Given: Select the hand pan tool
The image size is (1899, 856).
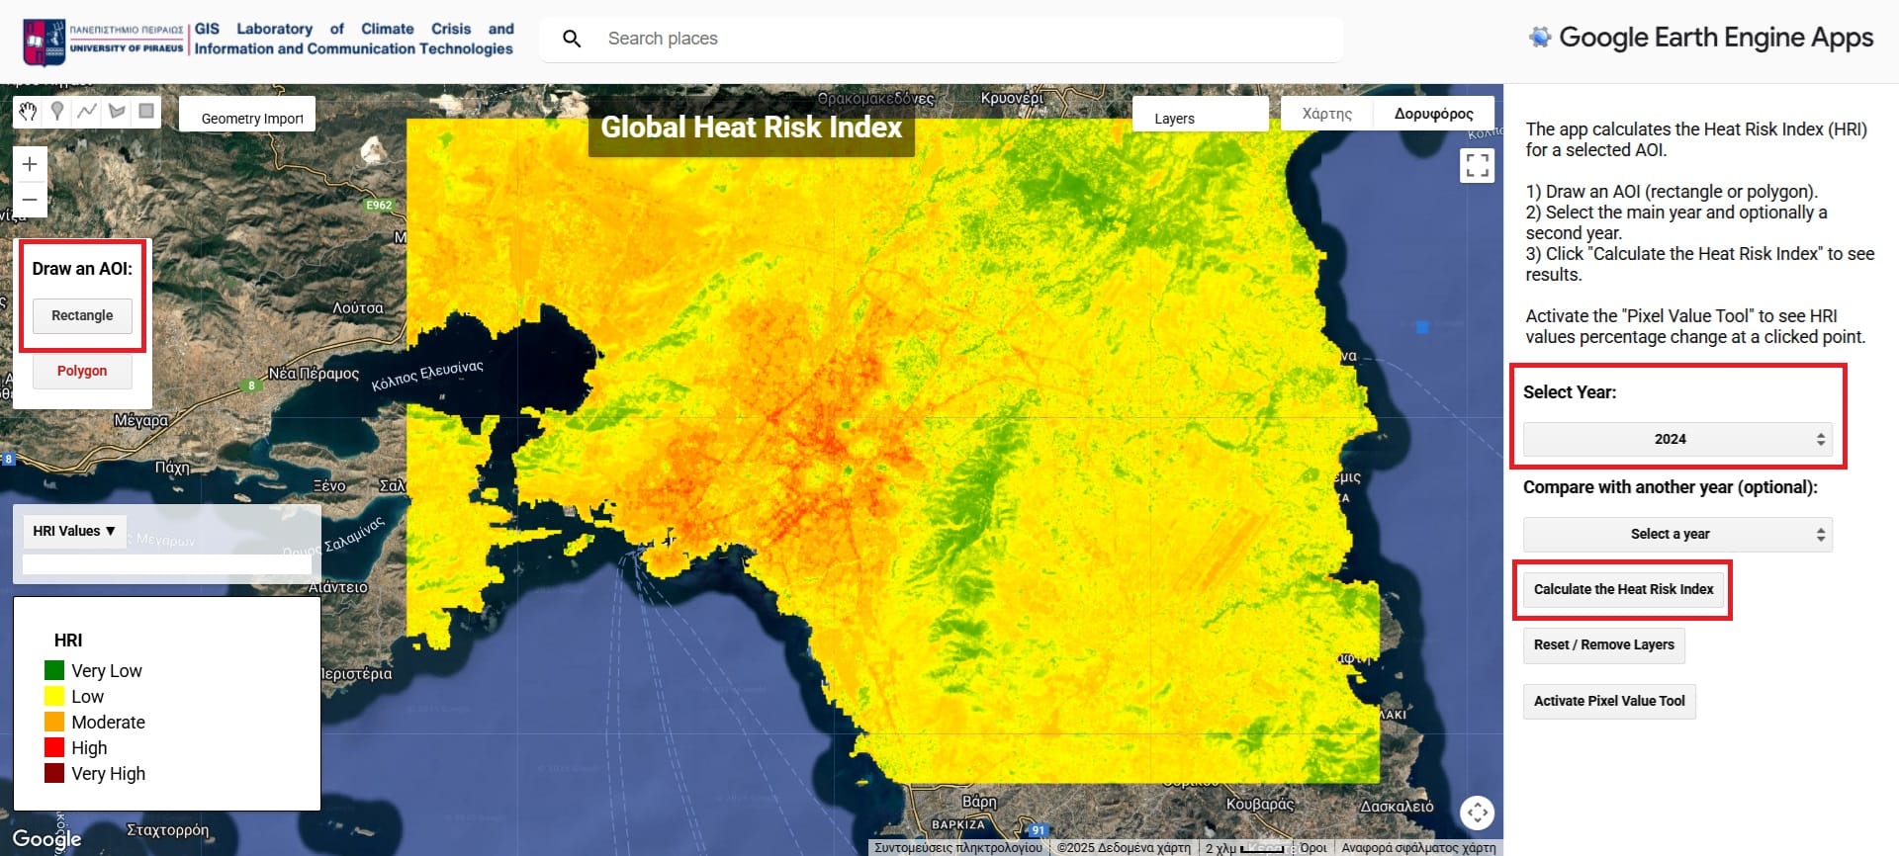Looking at the screenshot, I should pyautogui.click(x=28, y=112).
